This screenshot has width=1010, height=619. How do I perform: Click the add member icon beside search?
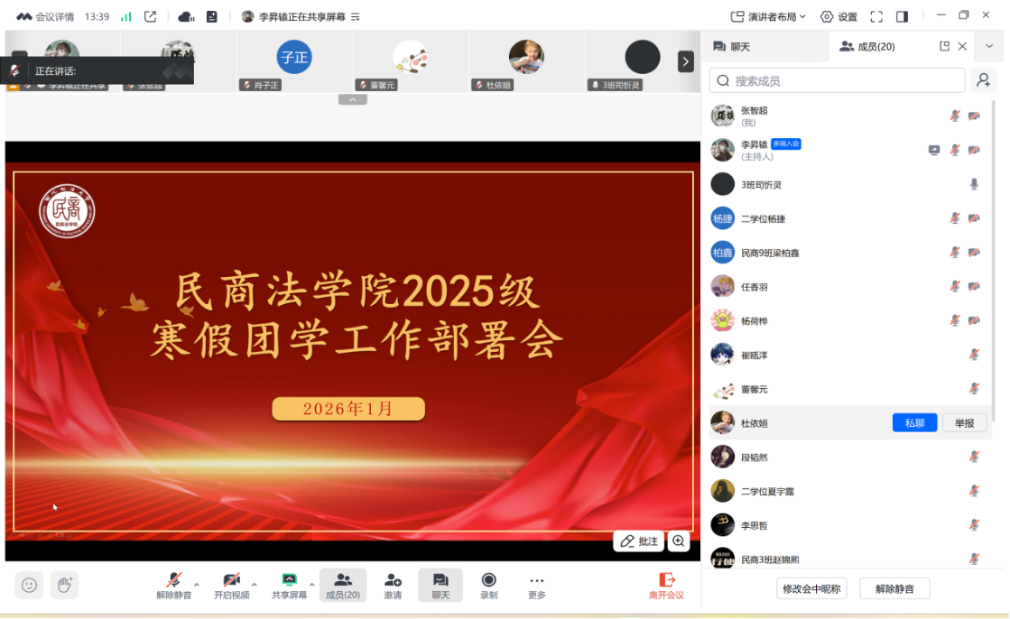pyautogui.click(x=983, y=80)
